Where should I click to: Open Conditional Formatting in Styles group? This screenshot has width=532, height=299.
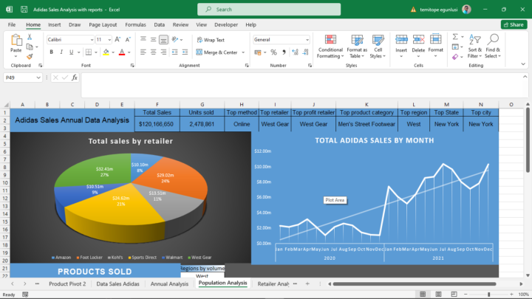(330, 46)
